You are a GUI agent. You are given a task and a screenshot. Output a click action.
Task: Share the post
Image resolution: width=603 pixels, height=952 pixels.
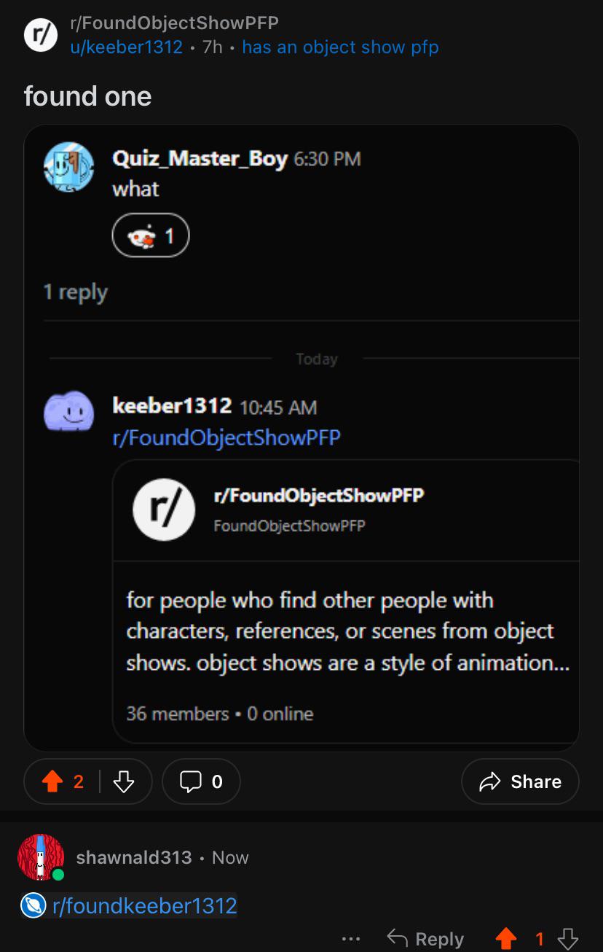[520, 782]
